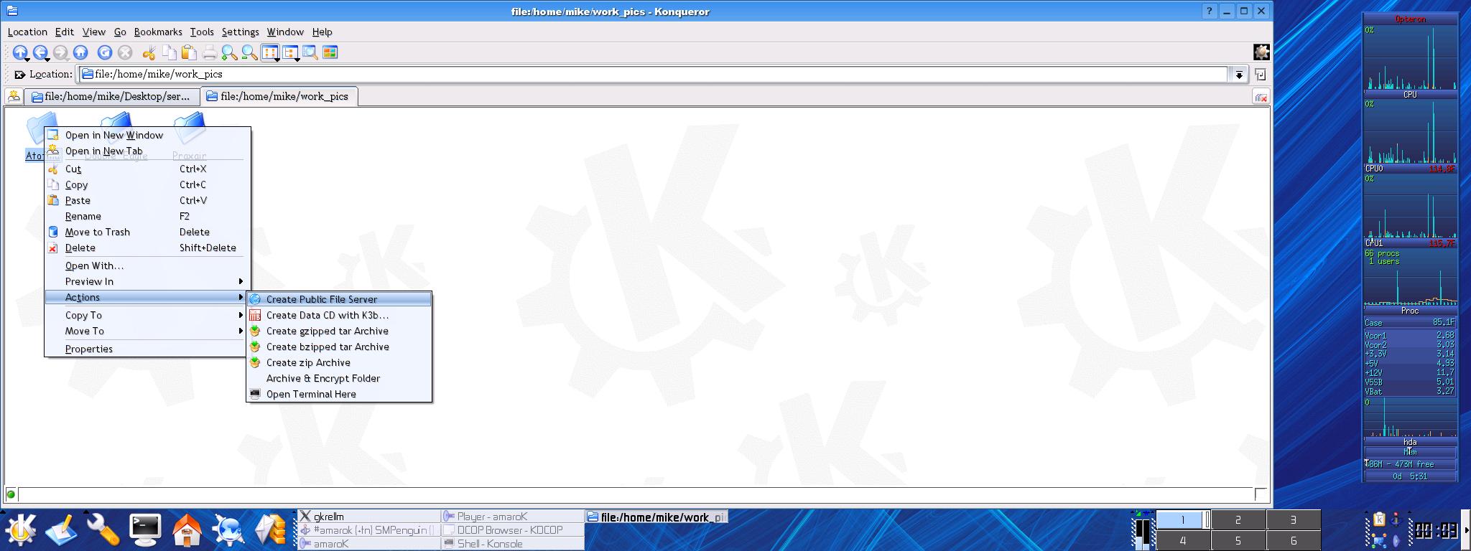The width and height of the screenshot is (1471, 551).
Task: Expand the Move To submenu
Action: pyautogui.click(x=147, y=331)
